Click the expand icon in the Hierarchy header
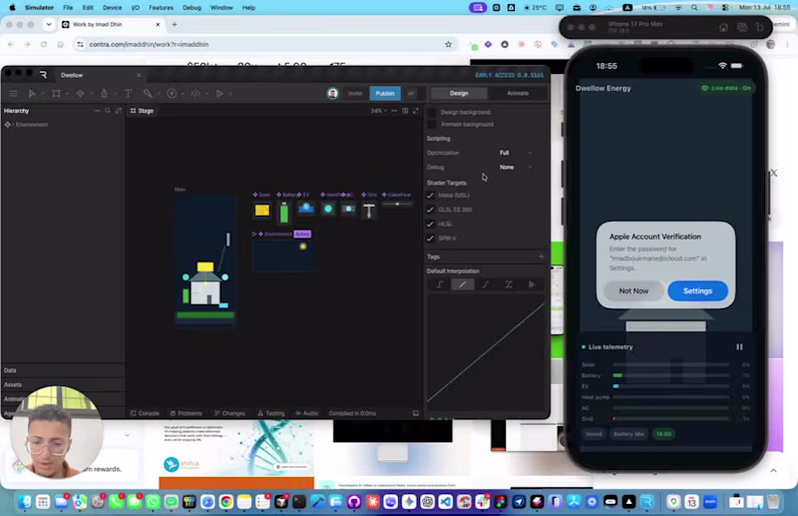798x516 pixels. pyautogui.click(x=119, y=111)
